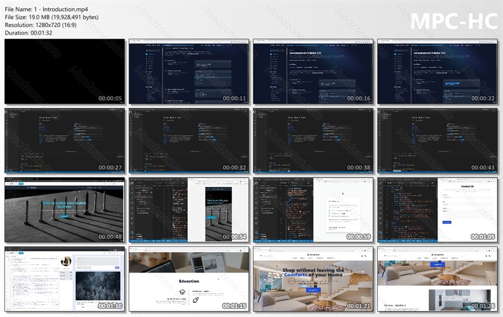Open the code editor thumbnail at 00:00:27
The height and width of the screenshot is (317, 503).
[x=64, y=141]
